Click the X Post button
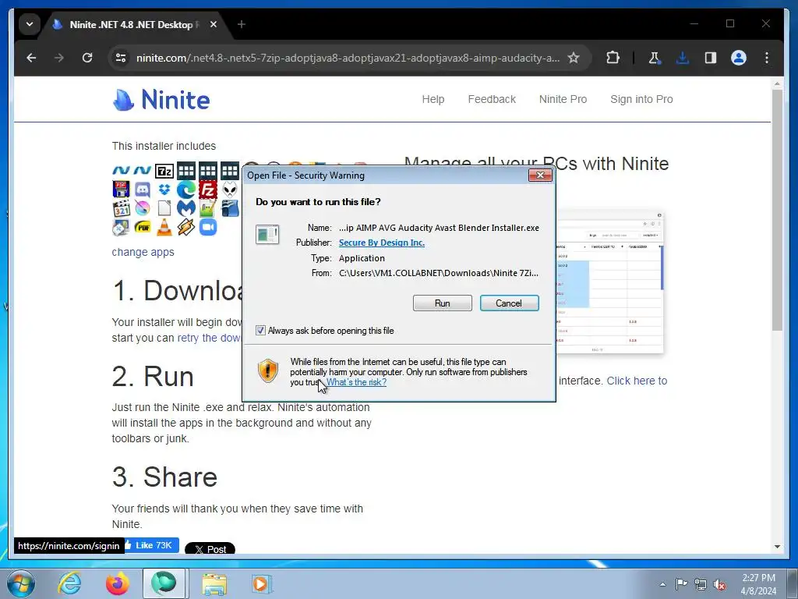The height and width of the screenshot is (599, 798). point(210,549)
